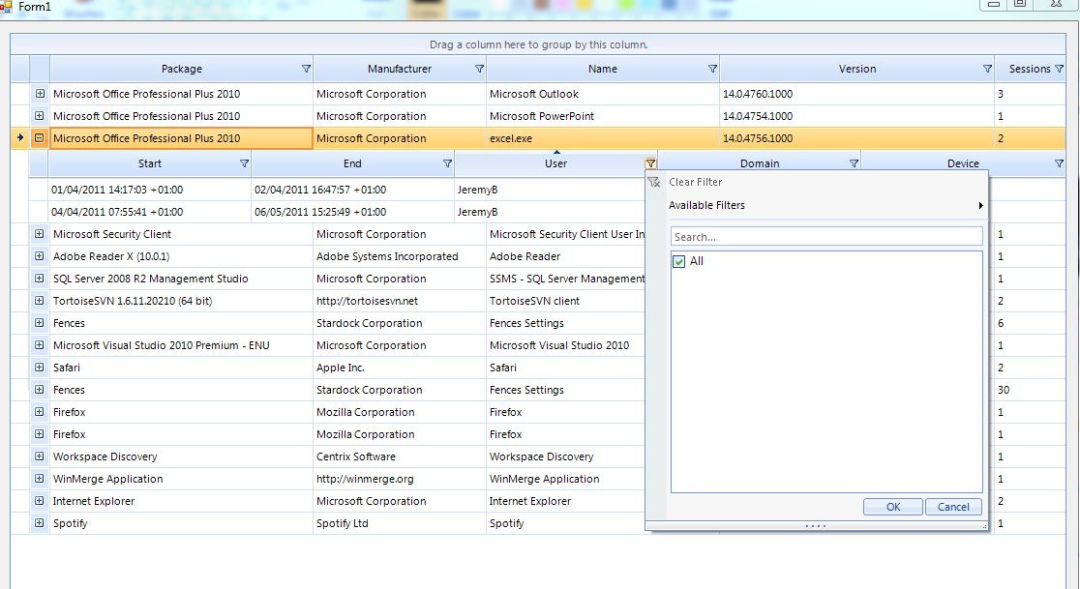Open the Package column filter icon
This screenshot has width=1080, height=589.
(307, 69)
